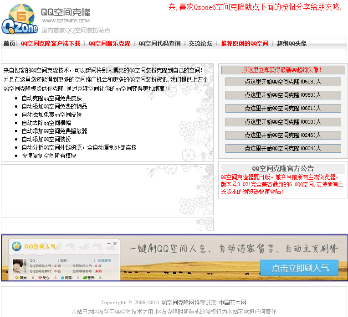Start QQ空间克隆 with (0950)人 button
The height and width of the screenshot is (317, 348).
[x=283, y=95]
